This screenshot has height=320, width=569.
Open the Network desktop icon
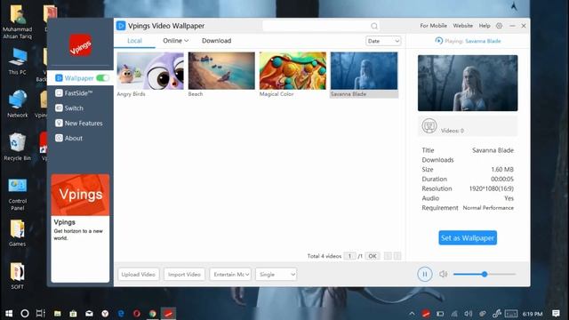(18, 104)
